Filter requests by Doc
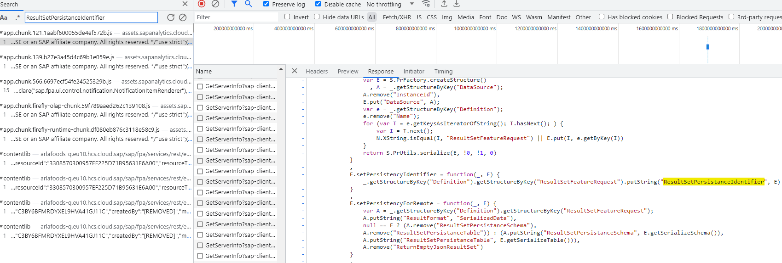 click(x=502, y=17)
